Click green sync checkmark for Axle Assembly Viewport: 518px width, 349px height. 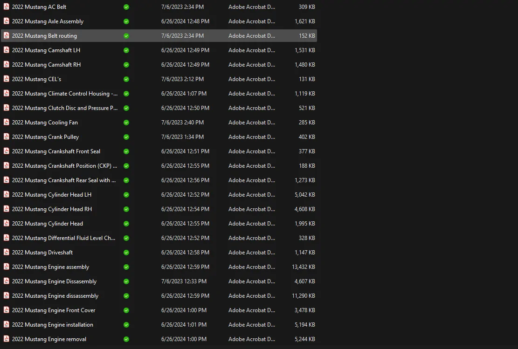[x=126, y=21]
